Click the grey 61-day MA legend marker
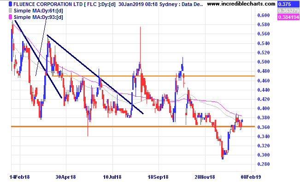The image size is (300, 182). (x=10, y=11)
